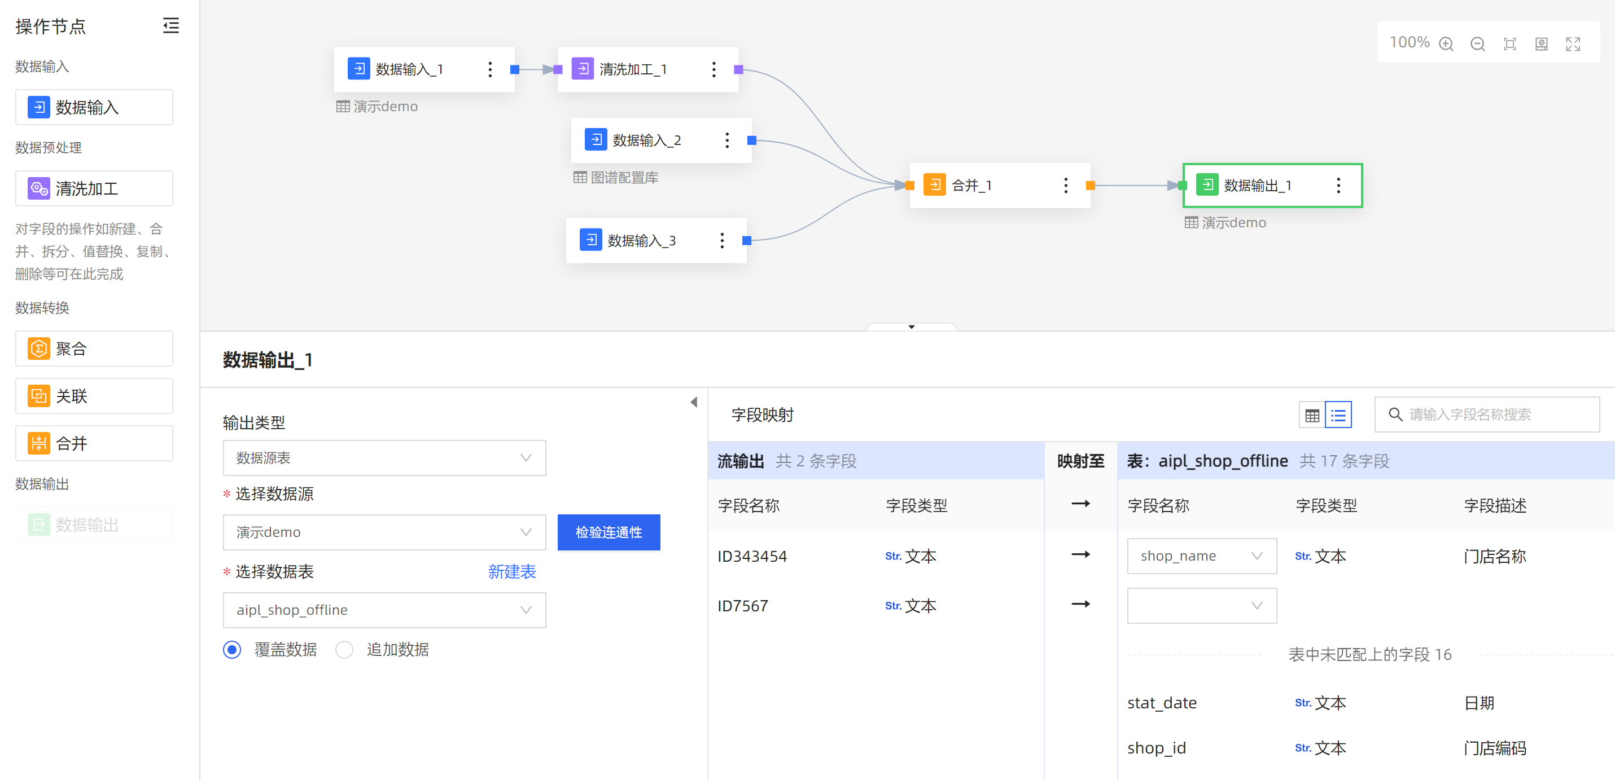1615x780 pixels.
Task: Open the shop_name field mapping dropdown
Action: point(1202,556)
